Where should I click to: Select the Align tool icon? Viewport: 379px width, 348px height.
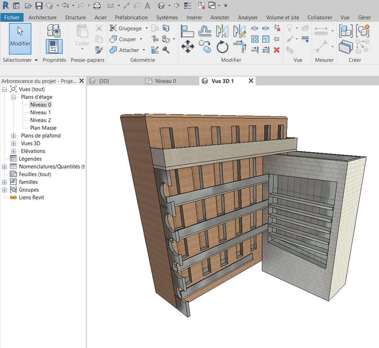[x=188, y=31]
